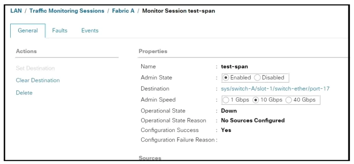The height and width of the screenshot is (164, 354).
Task: Select Disabled admin state radio button
Action: click(258, 77)
